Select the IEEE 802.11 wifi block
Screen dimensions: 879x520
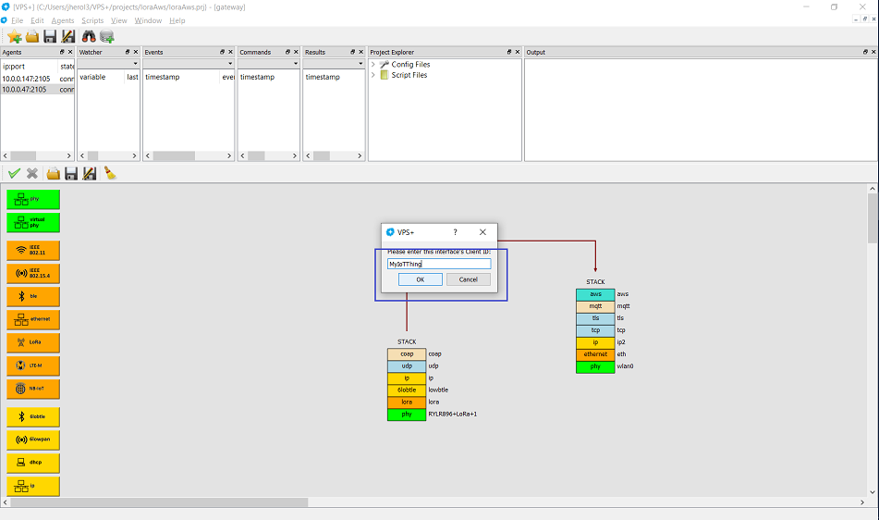[x=33, y=250]
